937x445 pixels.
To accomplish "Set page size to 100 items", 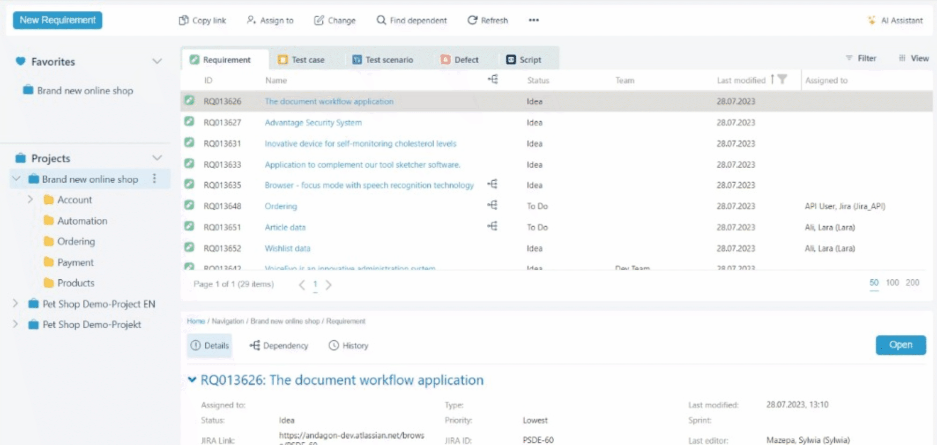I will (892, 282).
